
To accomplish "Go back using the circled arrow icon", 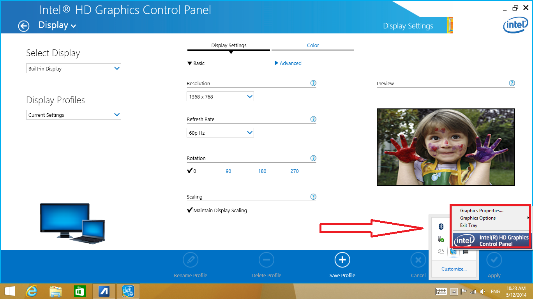I will point(24,26).
